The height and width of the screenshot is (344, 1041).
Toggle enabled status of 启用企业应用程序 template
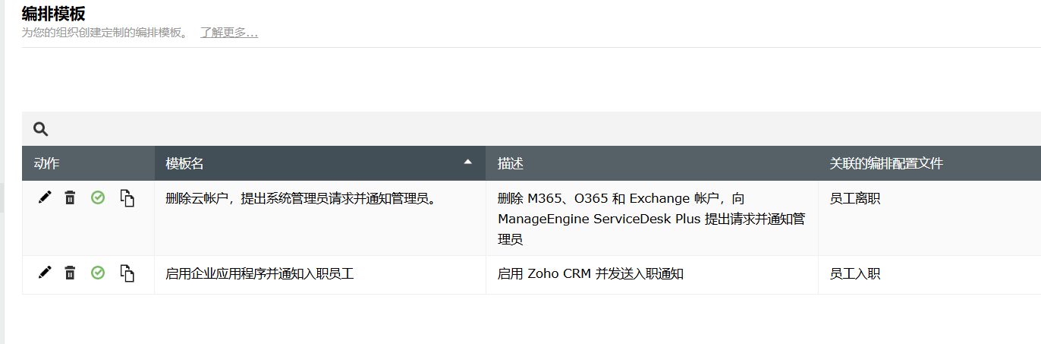coord(98,272)
